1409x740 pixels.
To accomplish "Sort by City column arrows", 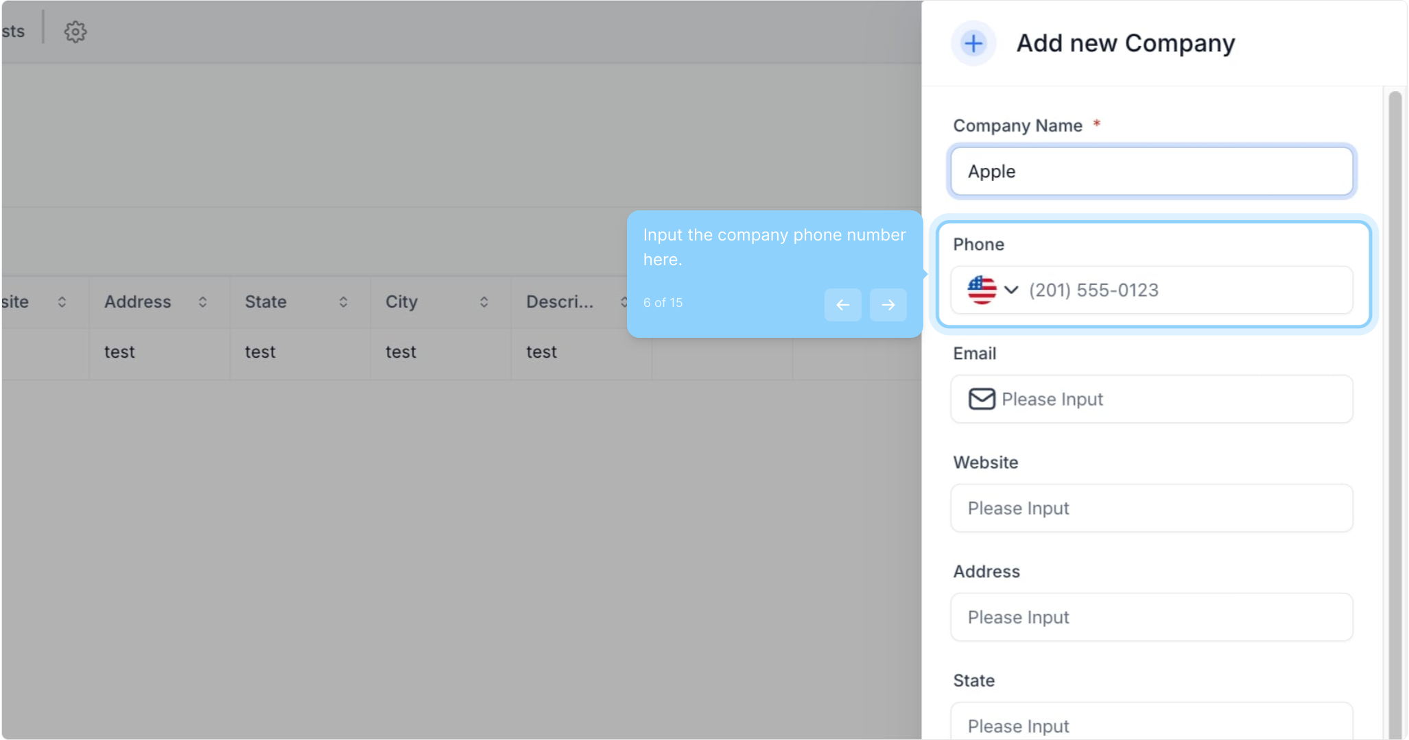I will 484,302.
